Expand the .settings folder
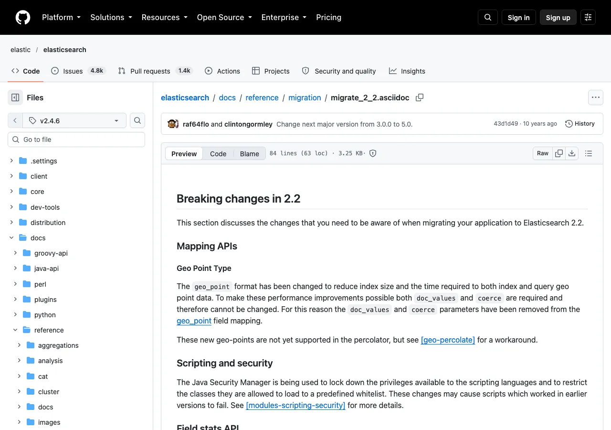611x430 pixels. (x=11, y=161)
